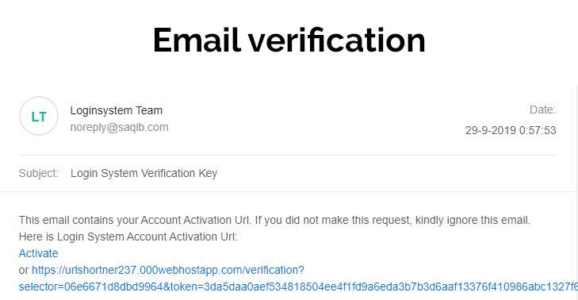
Task: Click the selector and token URL line
Action: 298,287
